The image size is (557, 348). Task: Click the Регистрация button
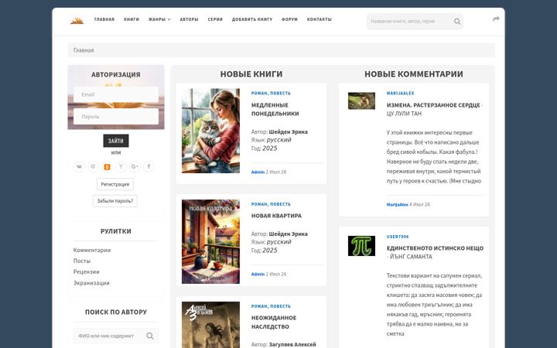coord(115,184)
